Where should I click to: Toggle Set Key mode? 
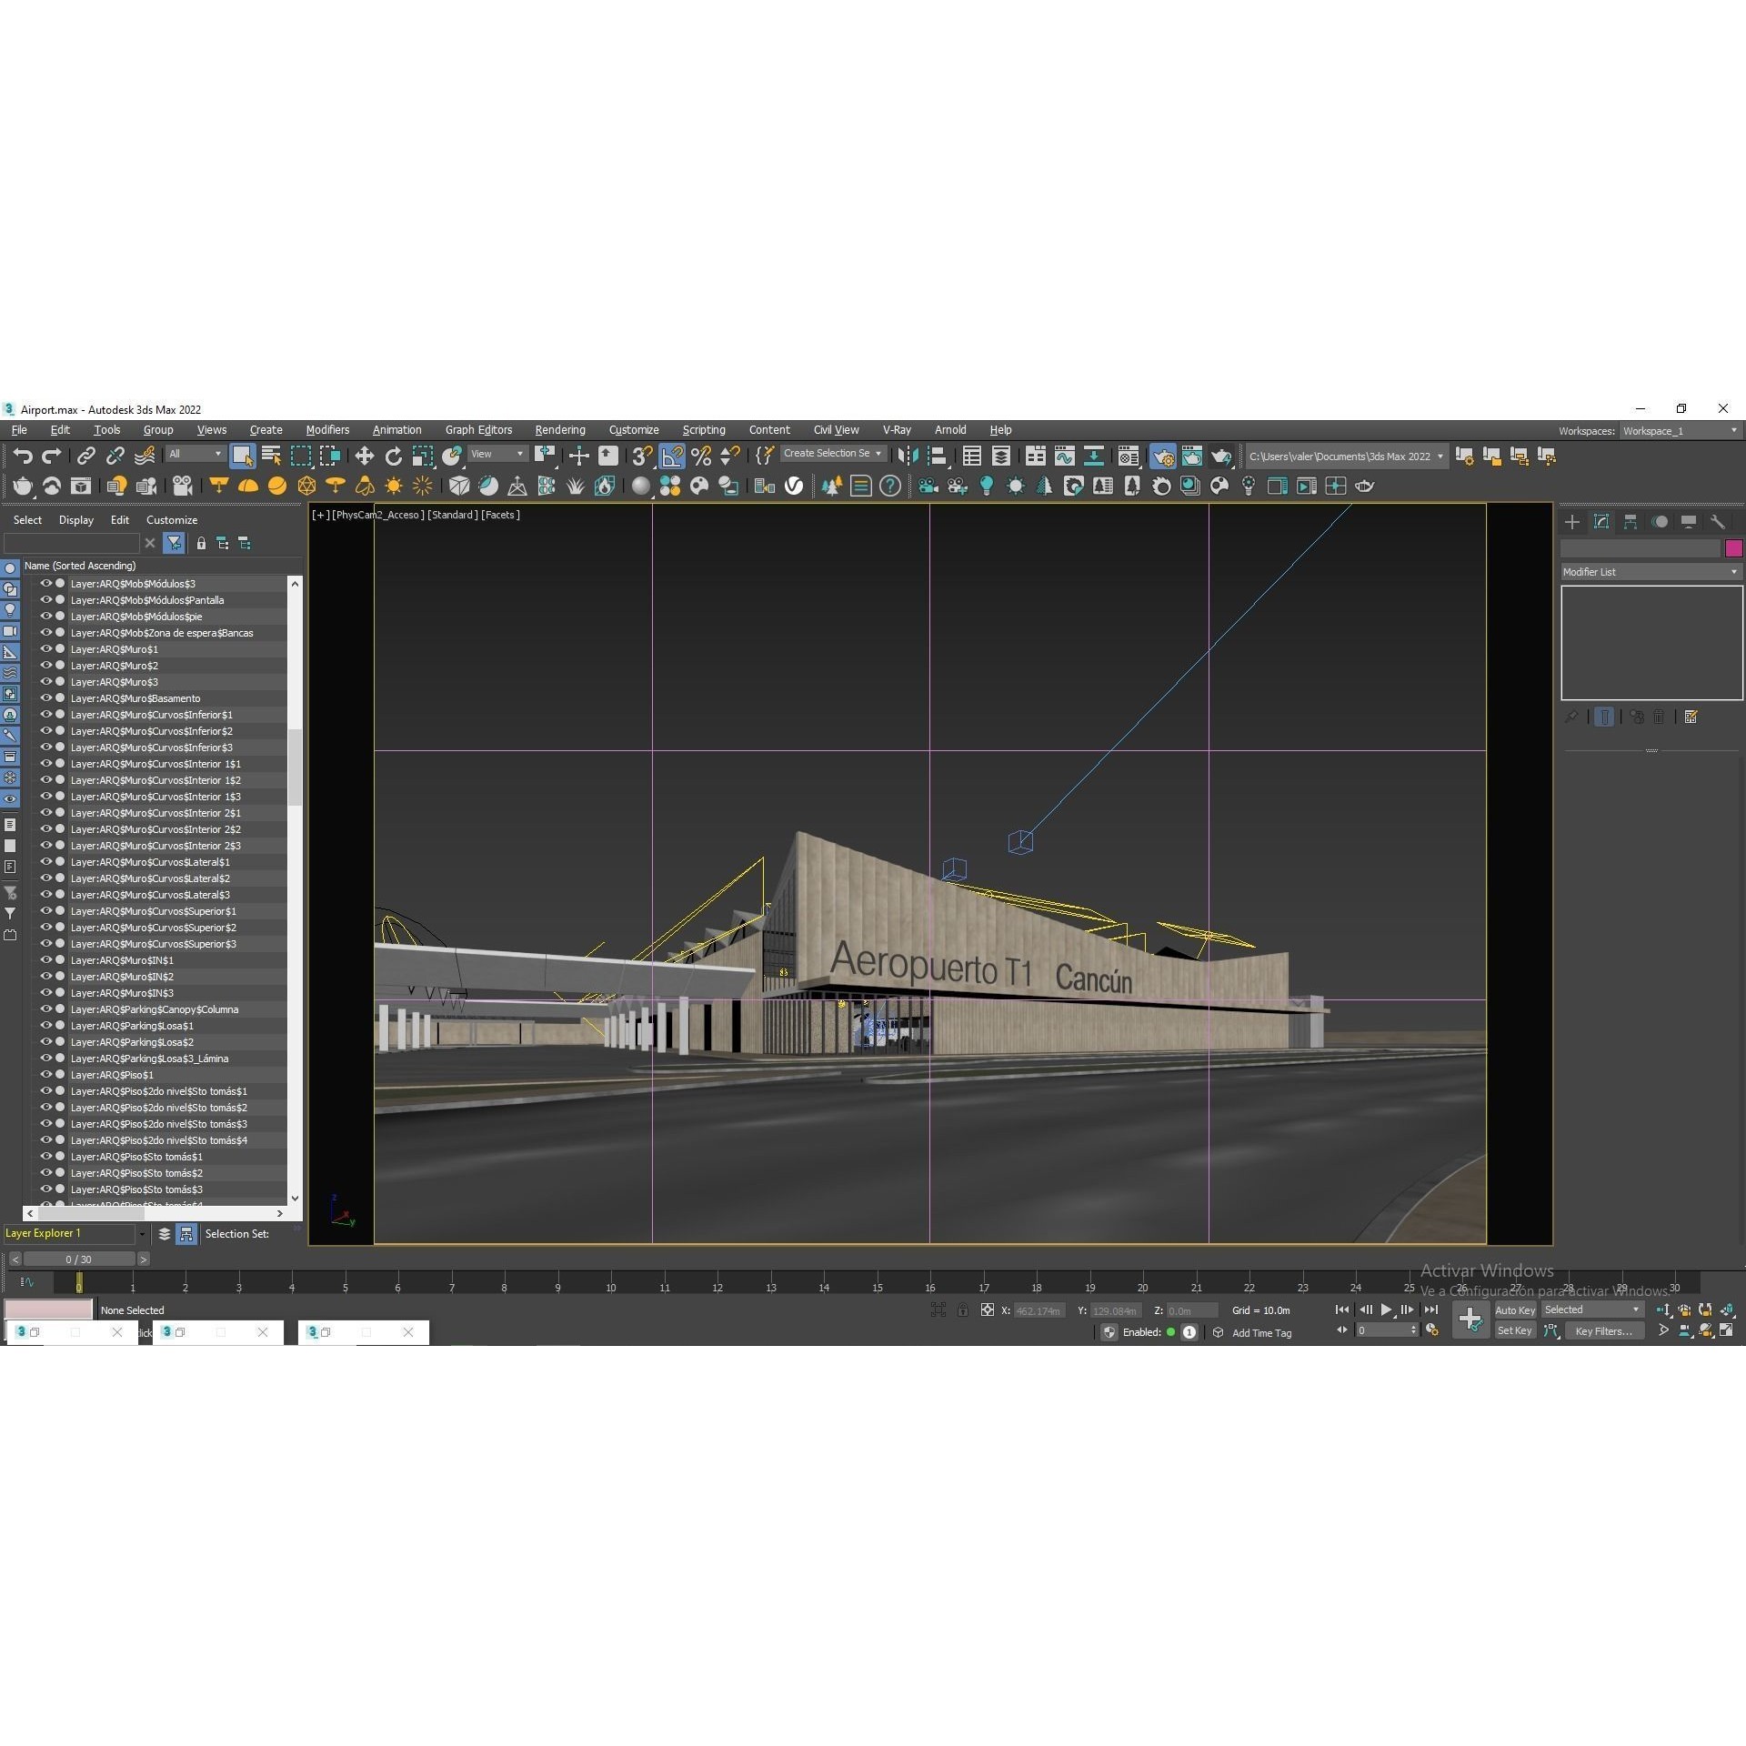[1515, 1331]
